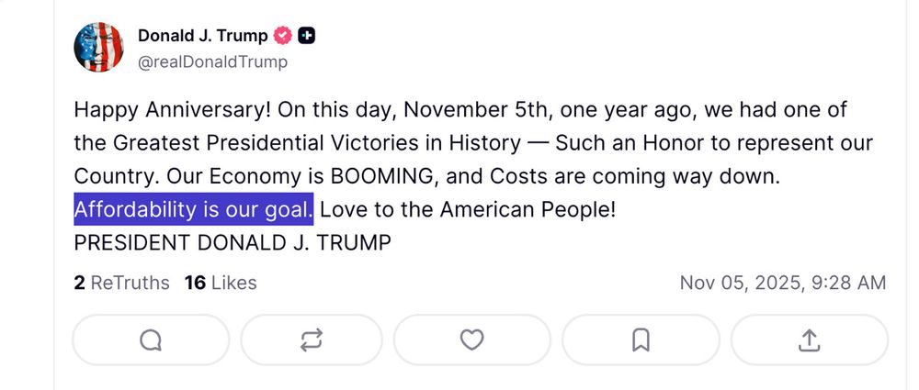This screenshot has height=390, width=919.
Task: Open Donald J. Trump display name
Action: (203, 36)
